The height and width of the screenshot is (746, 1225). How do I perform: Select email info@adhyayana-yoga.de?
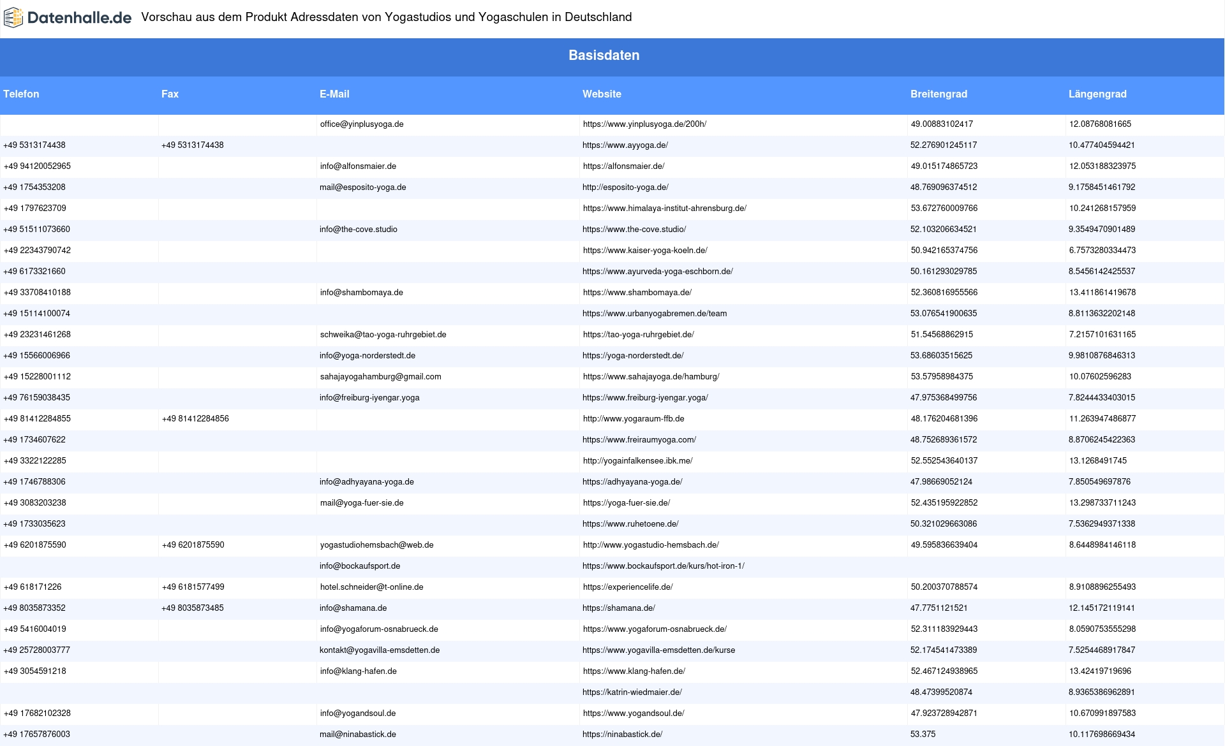pyautogui.click(x=367, y=482)
